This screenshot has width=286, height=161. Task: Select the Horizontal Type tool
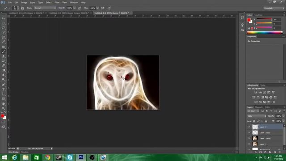(3, 89)
